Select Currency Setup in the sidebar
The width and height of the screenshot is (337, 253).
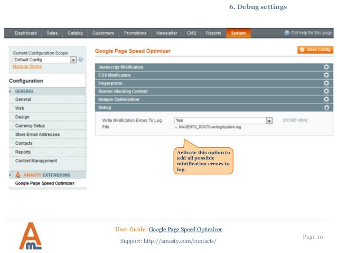click(x=48, y=126)
